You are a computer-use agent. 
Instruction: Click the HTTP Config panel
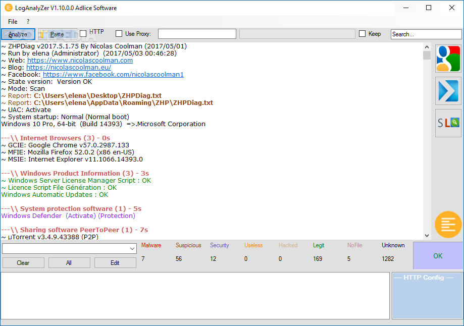(x=427, y=296)
